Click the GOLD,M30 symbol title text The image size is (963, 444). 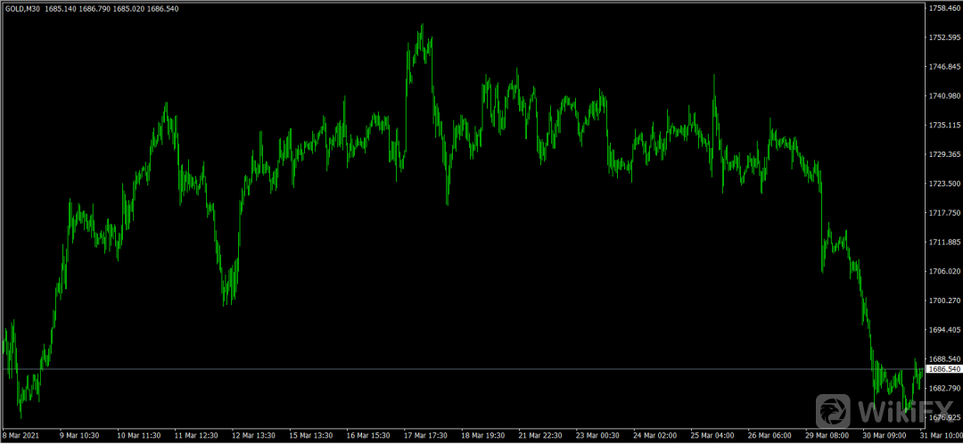pyautogui.click(x=22, y=10)
